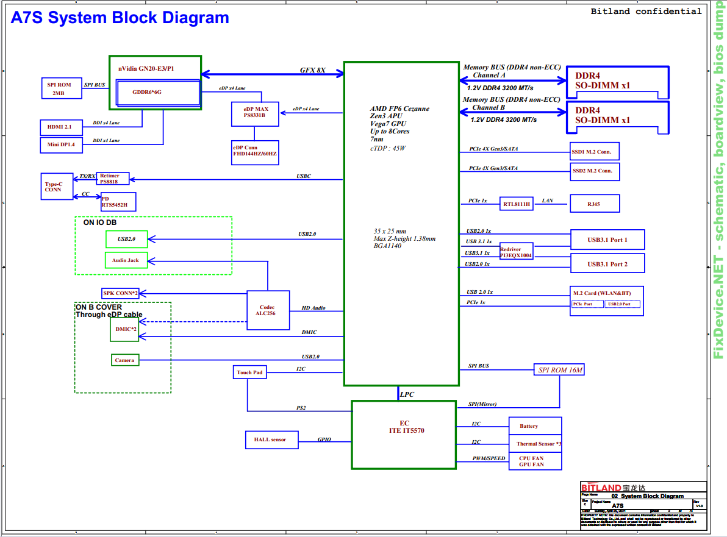Select the "AMD FP6 Cezanne" text
727x537 pixels.
pyautogui.click(x=399, y=108)
